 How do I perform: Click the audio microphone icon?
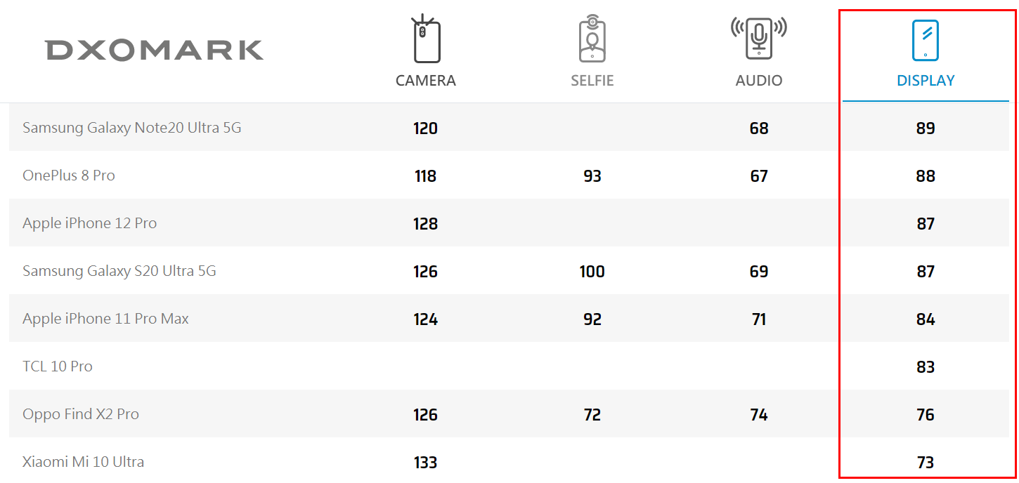pos(759,38)
